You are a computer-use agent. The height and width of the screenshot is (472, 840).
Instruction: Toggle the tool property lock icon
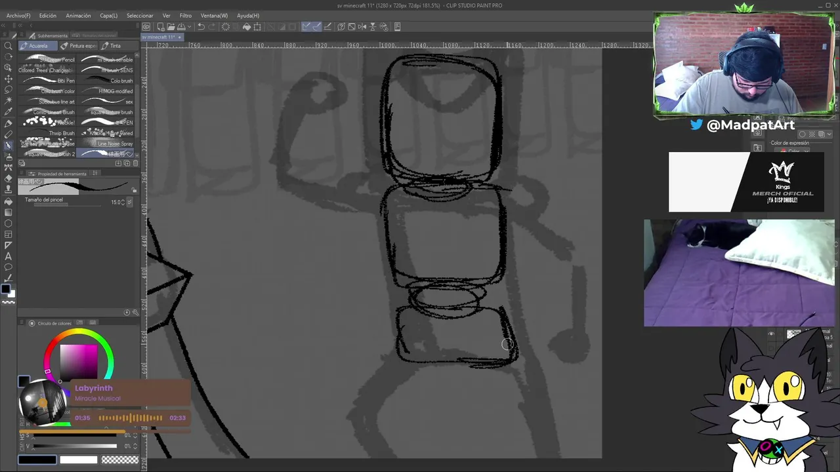click(x=134, y=190)
